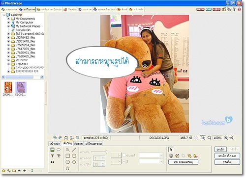Expand the My Documents tree node
Screen dimensions: 246x178
(8, 19)
